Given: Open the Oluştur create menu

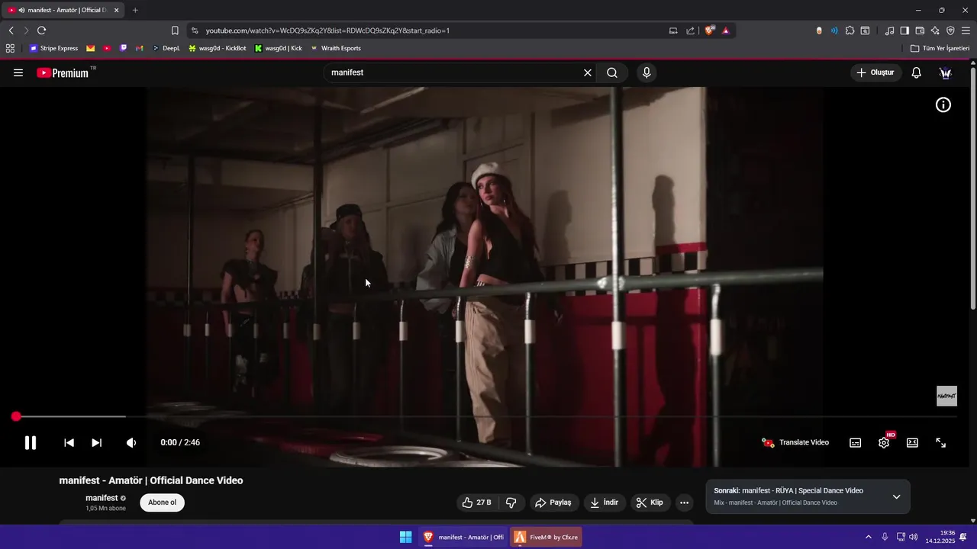Looking at the screenshot, I should click(x=875, y=72).
